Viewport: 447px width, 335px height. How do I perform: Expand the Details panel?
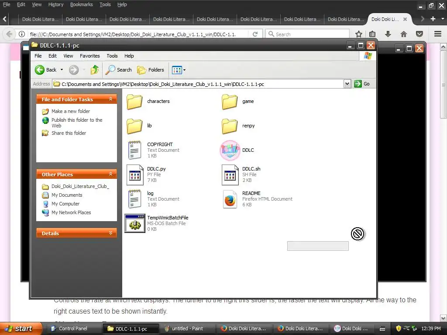pyautogui.click(x=110, y=233)
